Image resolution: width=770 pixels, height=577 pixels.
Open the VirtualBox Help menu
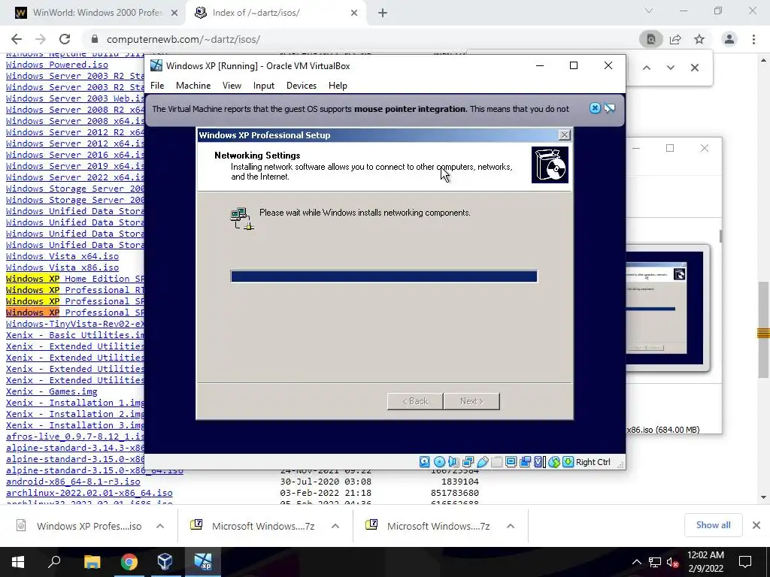[x=338, y=86]
